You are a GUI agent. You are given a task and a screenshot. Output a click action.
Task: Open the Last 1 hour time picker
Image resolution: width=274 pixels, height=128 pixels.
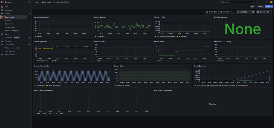pyautogui.click(x=243, y=12)
